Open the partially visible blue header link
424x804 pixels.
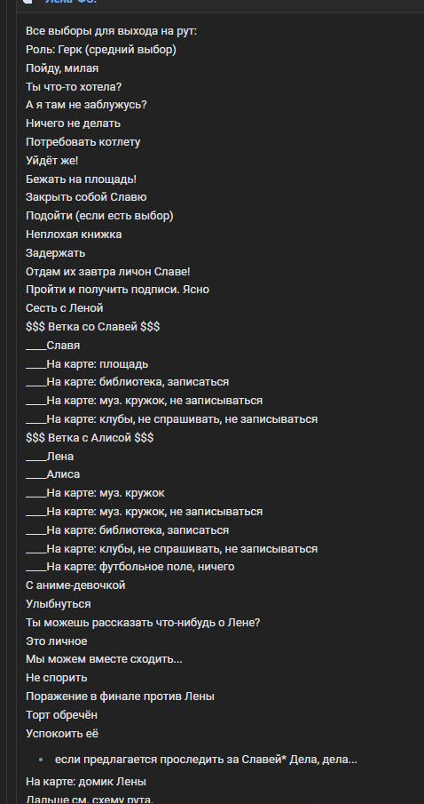pos(71,2)
